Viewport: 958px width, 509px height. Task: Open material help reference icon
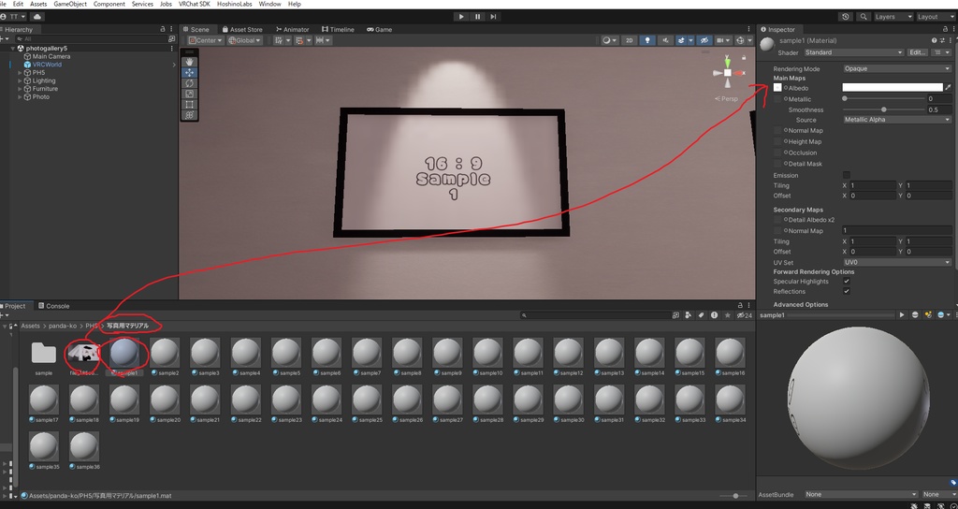(935, 40)
